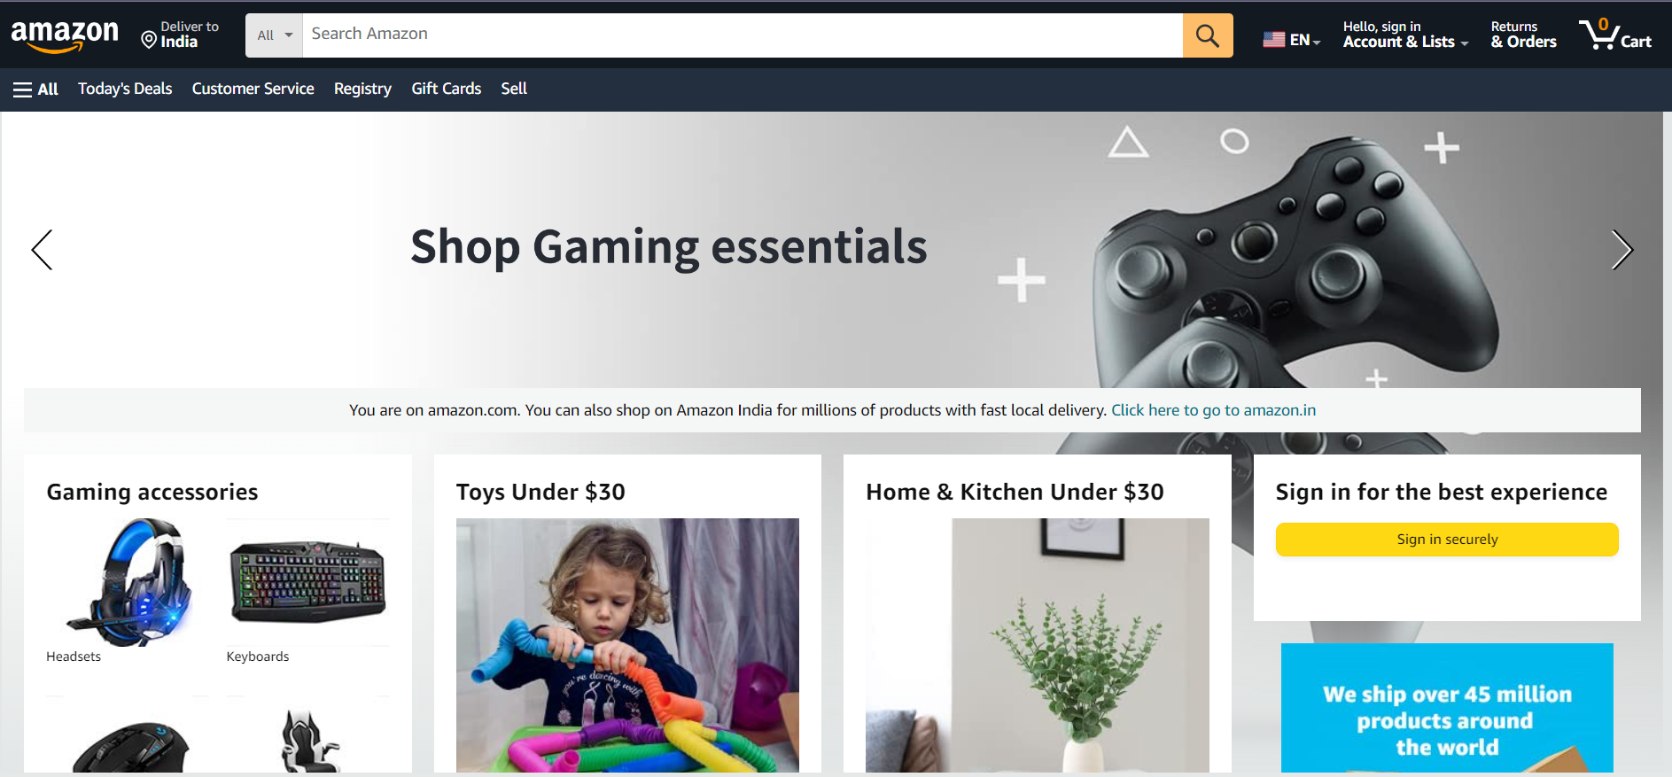The image size is (1672, 777).
Task: Click the US flag language icon
Action: pos(1273,40)
